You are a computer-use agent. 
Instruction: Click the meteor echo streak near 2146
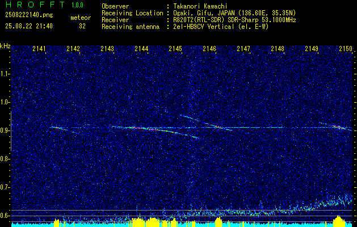pyautogui.click(x=219, y=127)
